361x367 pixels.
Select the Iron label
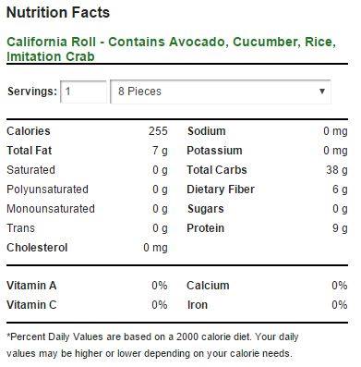[198, 305]
